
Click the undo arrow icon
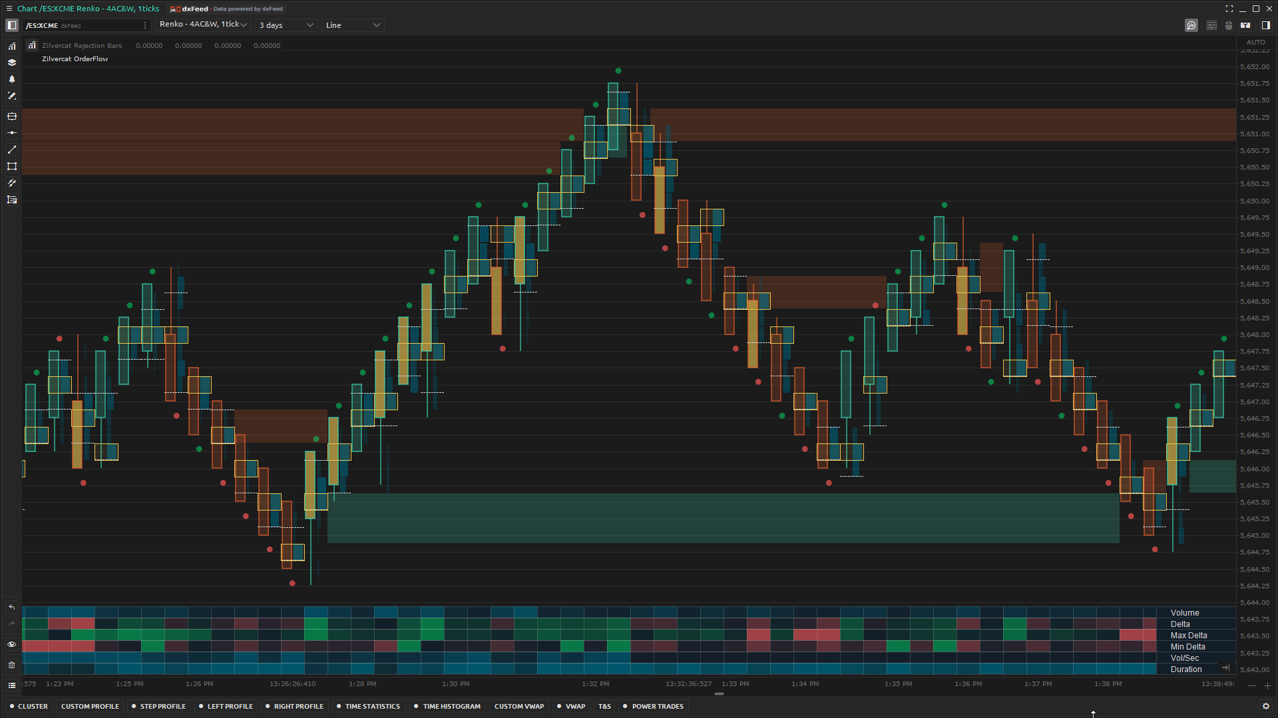[x=12, y=608]
